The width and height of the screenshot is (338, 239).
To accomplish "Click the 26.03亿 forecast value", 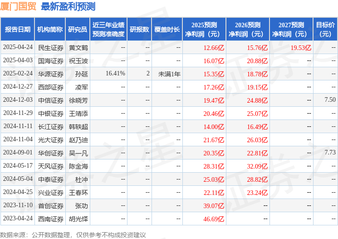I will coord(257,140).
